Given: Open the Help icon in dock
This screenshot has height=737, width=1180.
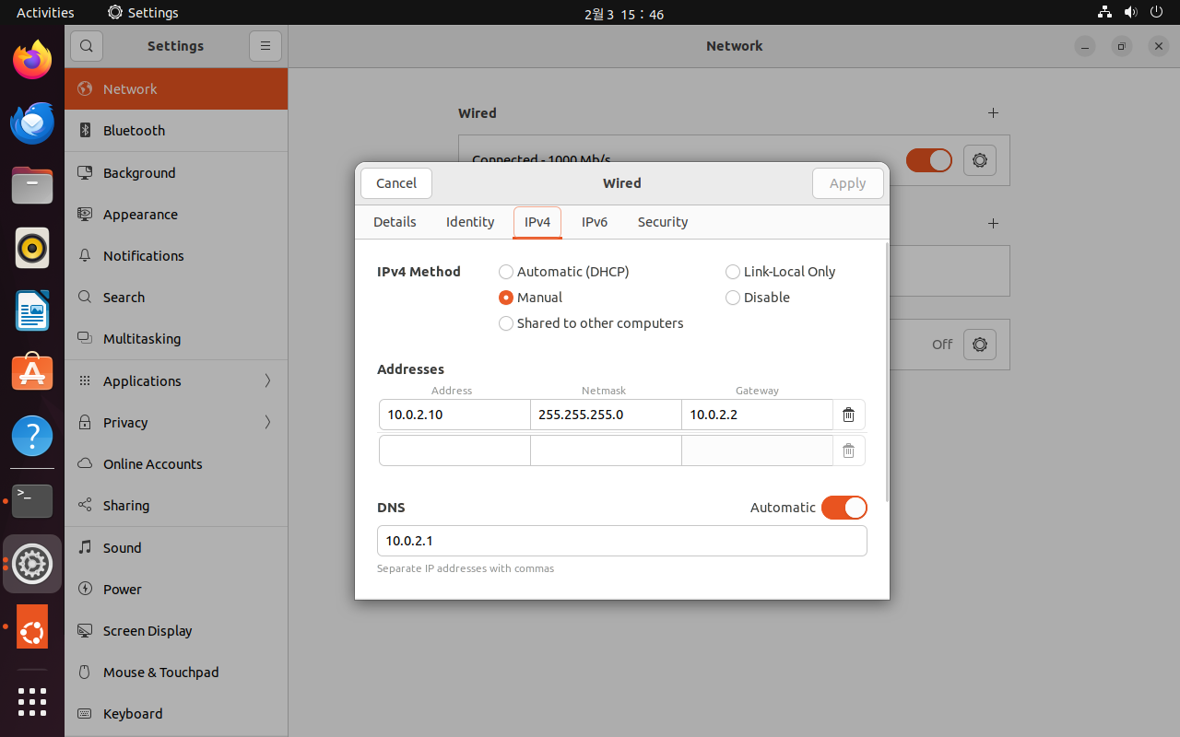Looking at the screenshot, I should pyautogui.click(x=32, y=435).
